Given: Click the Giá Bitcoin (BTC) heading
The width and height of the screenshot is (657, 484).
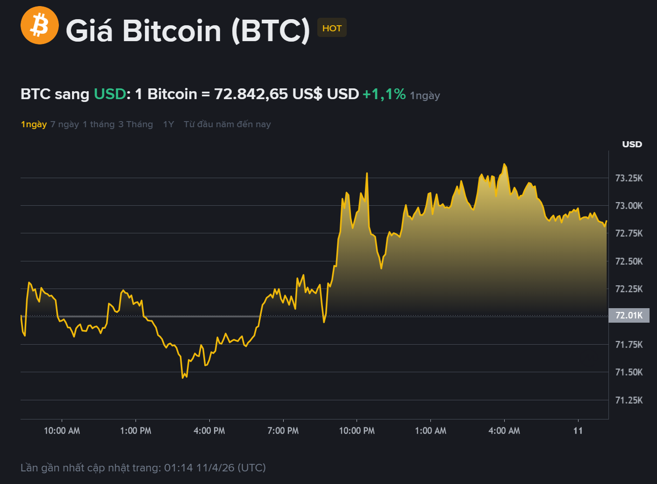Looking at the screenshot, I should click(188, 31).
